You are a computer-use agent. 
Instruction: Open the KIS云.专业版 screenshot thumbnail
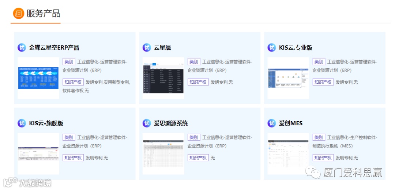[288, 78]
